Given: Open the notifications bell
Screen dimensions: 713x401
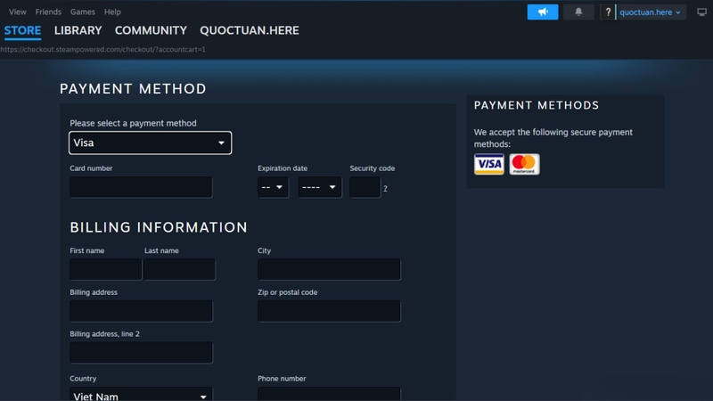Looking at the screenshot, I should click(578, 12).
